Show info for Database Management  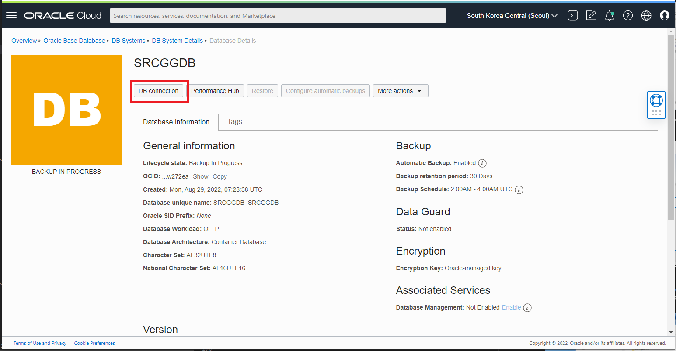[x=527, y=308]
